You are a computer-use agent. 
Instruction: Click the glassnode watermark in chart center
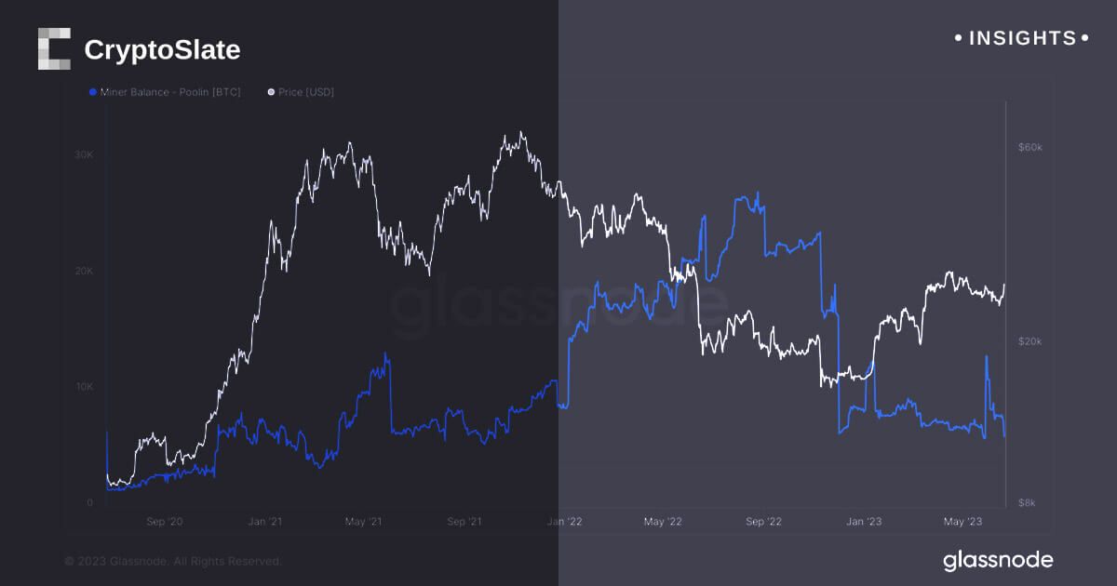pos(558,307)
